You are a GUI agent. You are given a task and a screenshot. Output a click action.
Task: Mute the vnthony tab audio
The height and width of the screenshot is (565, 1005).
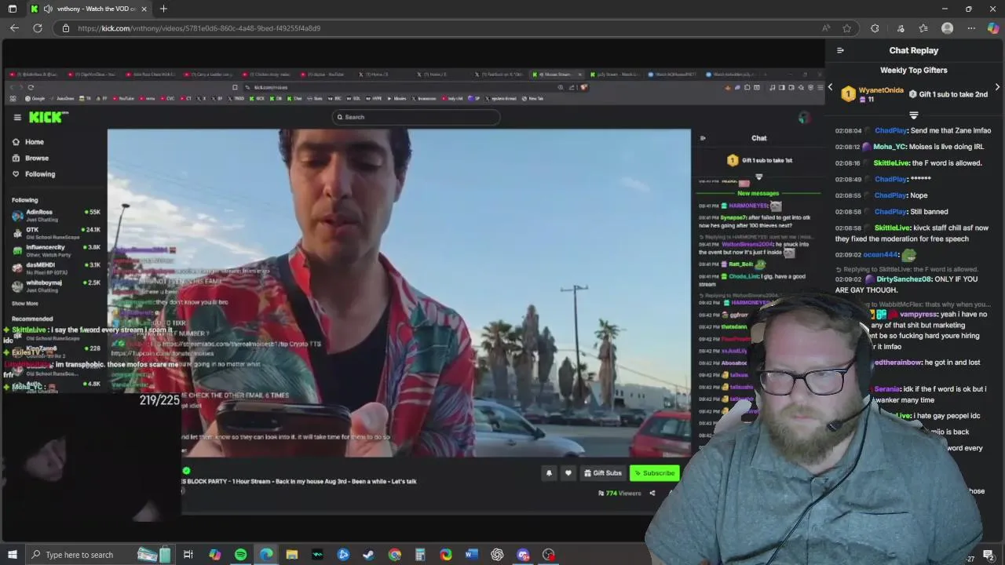pyautogui.click(x=48, y=9)
